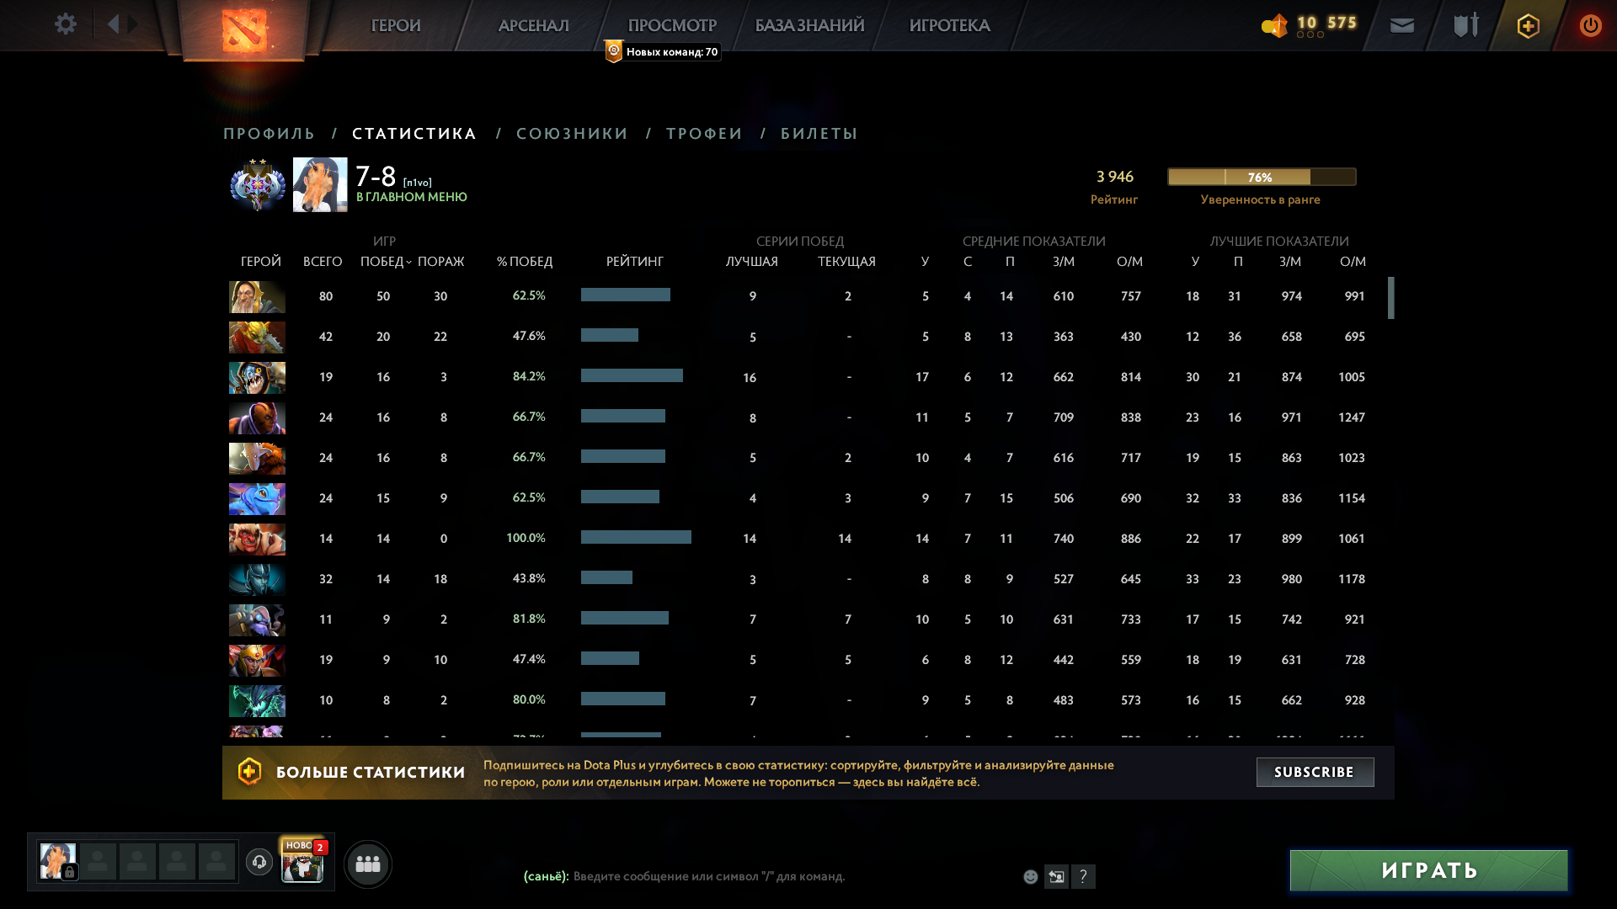Sort by ЛУЧШАЯ streak column header
This screenshot has height=909, width=1617.
pyautogui.click(x=751, y=262)
